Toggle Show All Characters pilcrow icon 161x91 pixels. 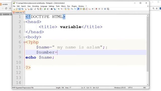coord(75,9)
